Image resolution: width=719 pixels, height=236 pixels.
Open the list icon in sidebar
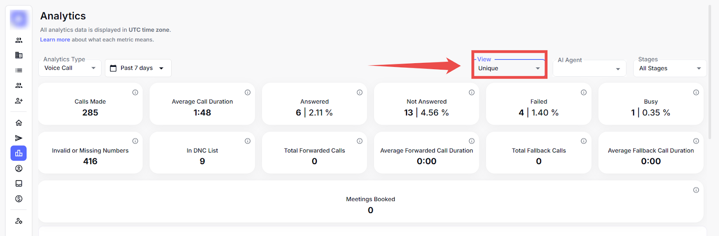pyautogui.click(x=19, y=70)
